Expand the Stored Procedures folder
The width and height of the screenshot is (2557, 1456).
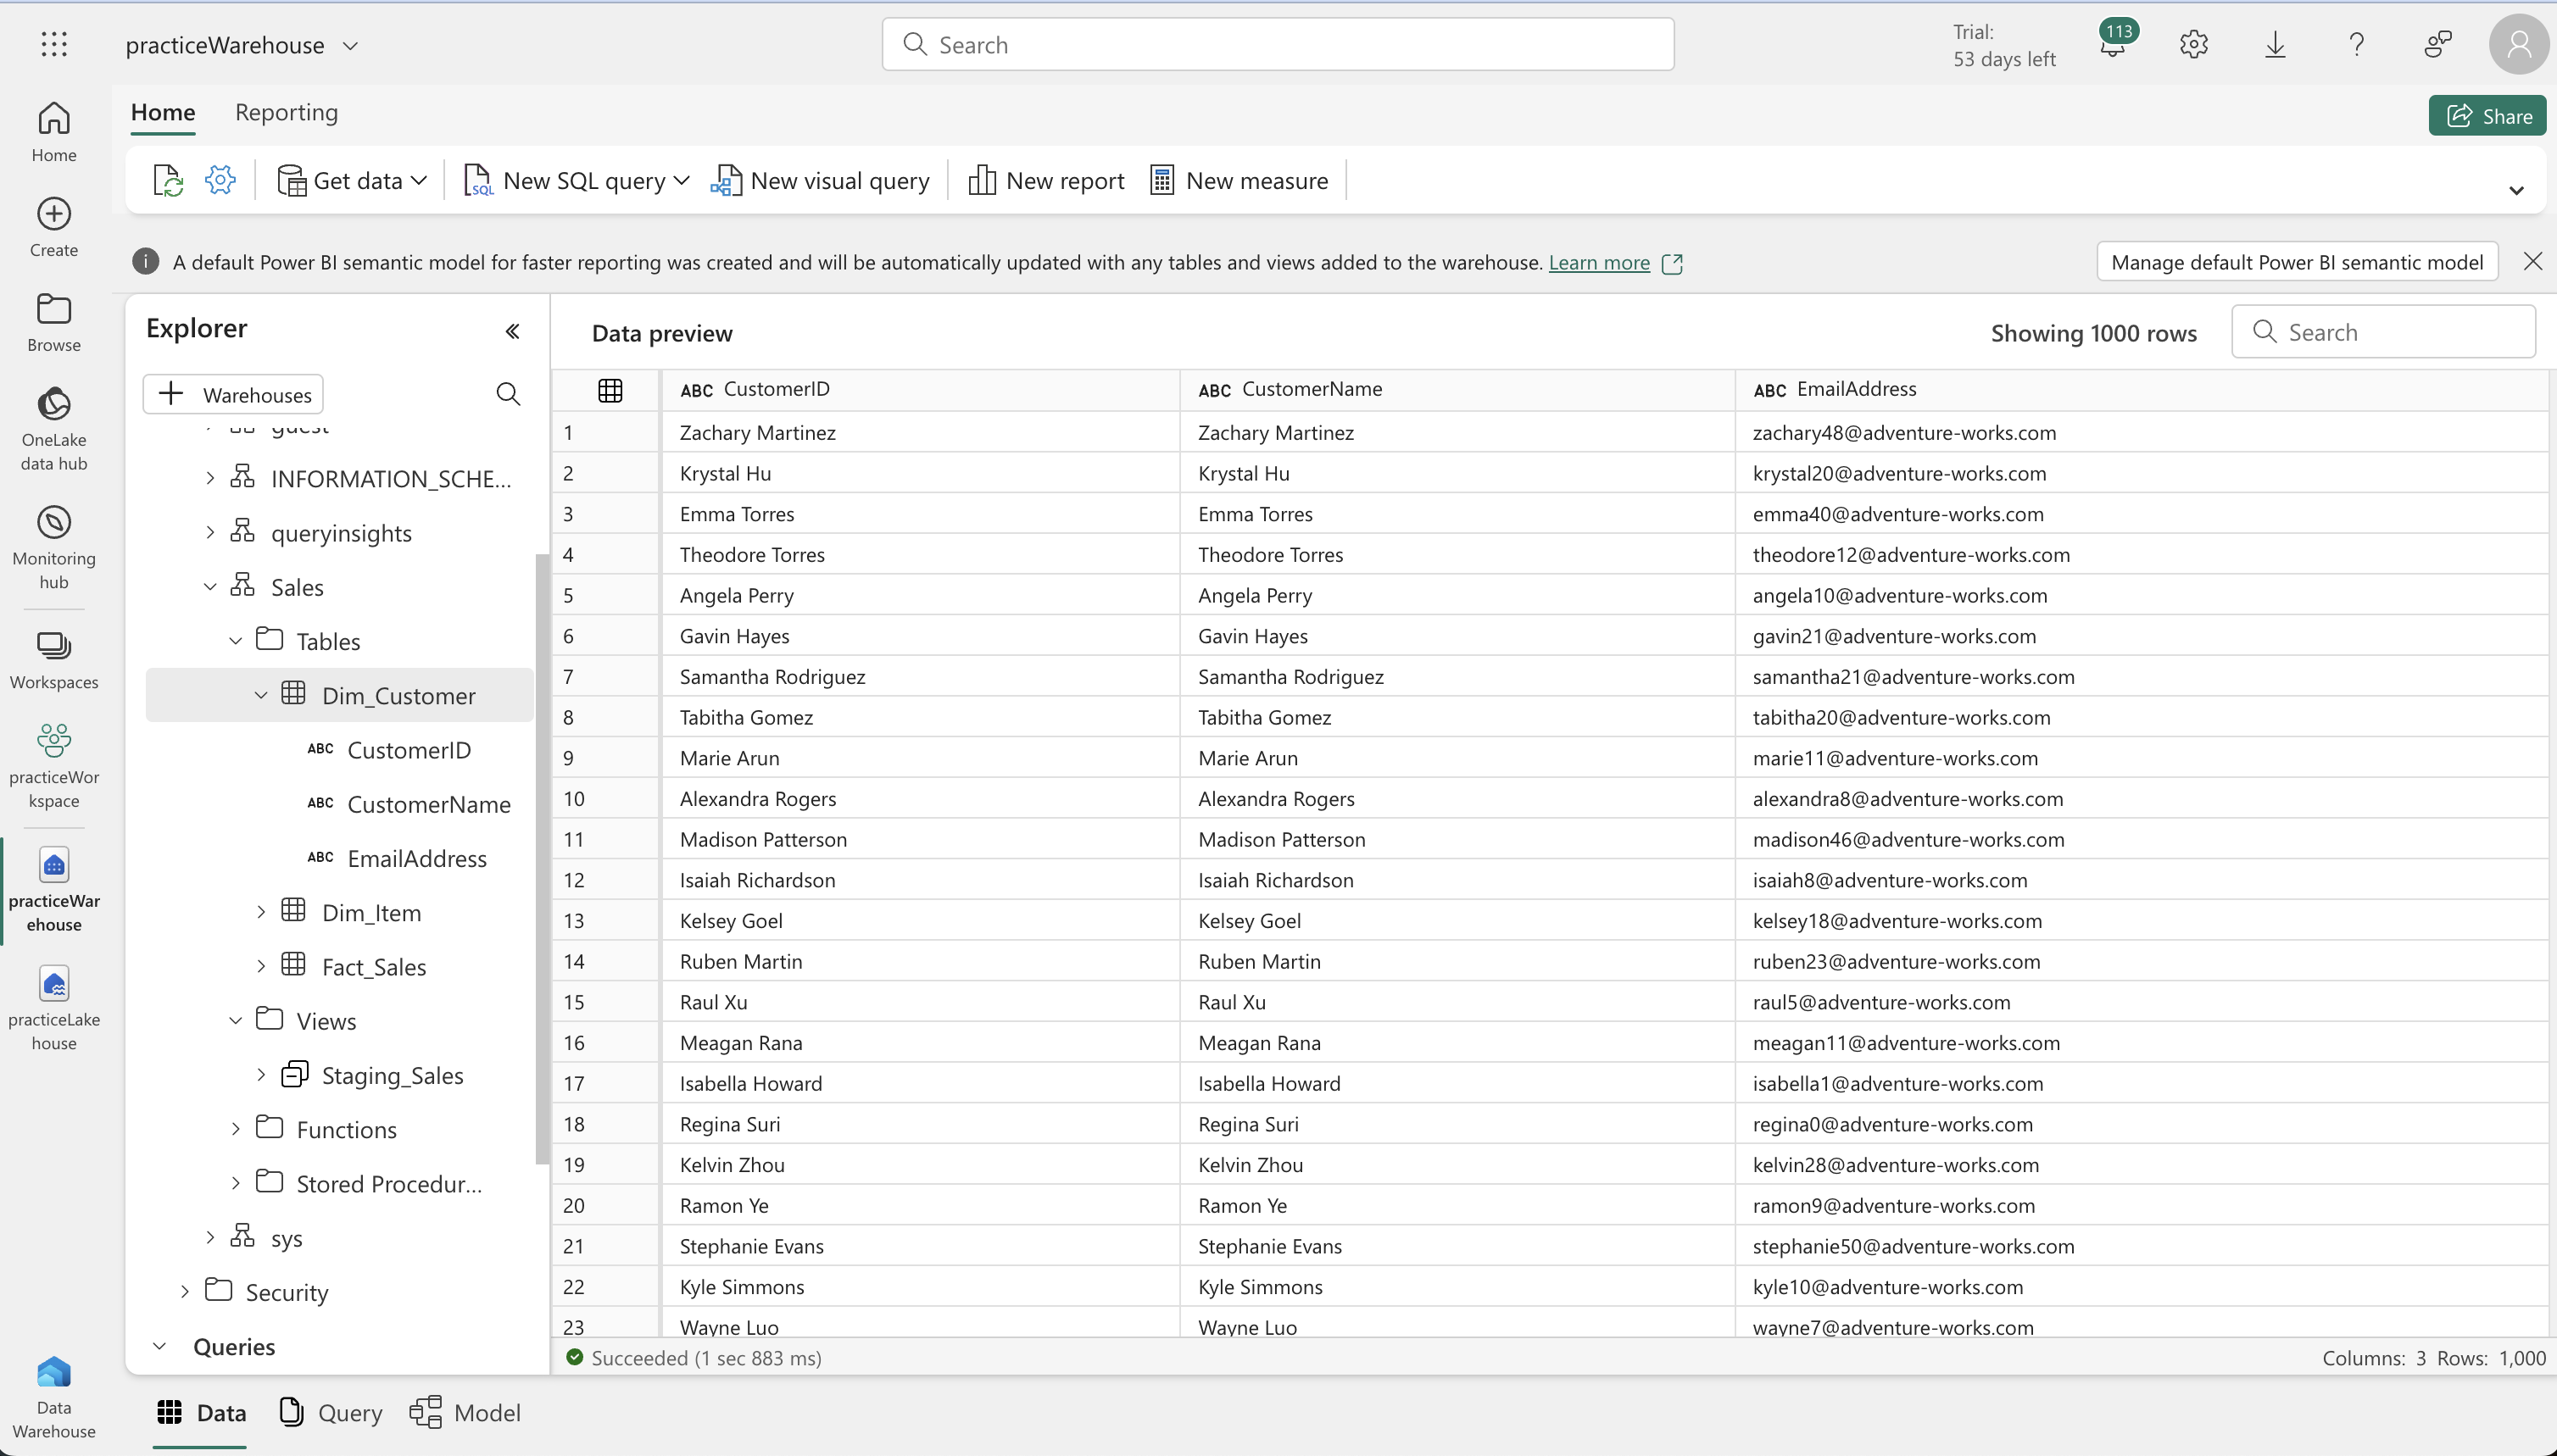(x=235, y=1183)
